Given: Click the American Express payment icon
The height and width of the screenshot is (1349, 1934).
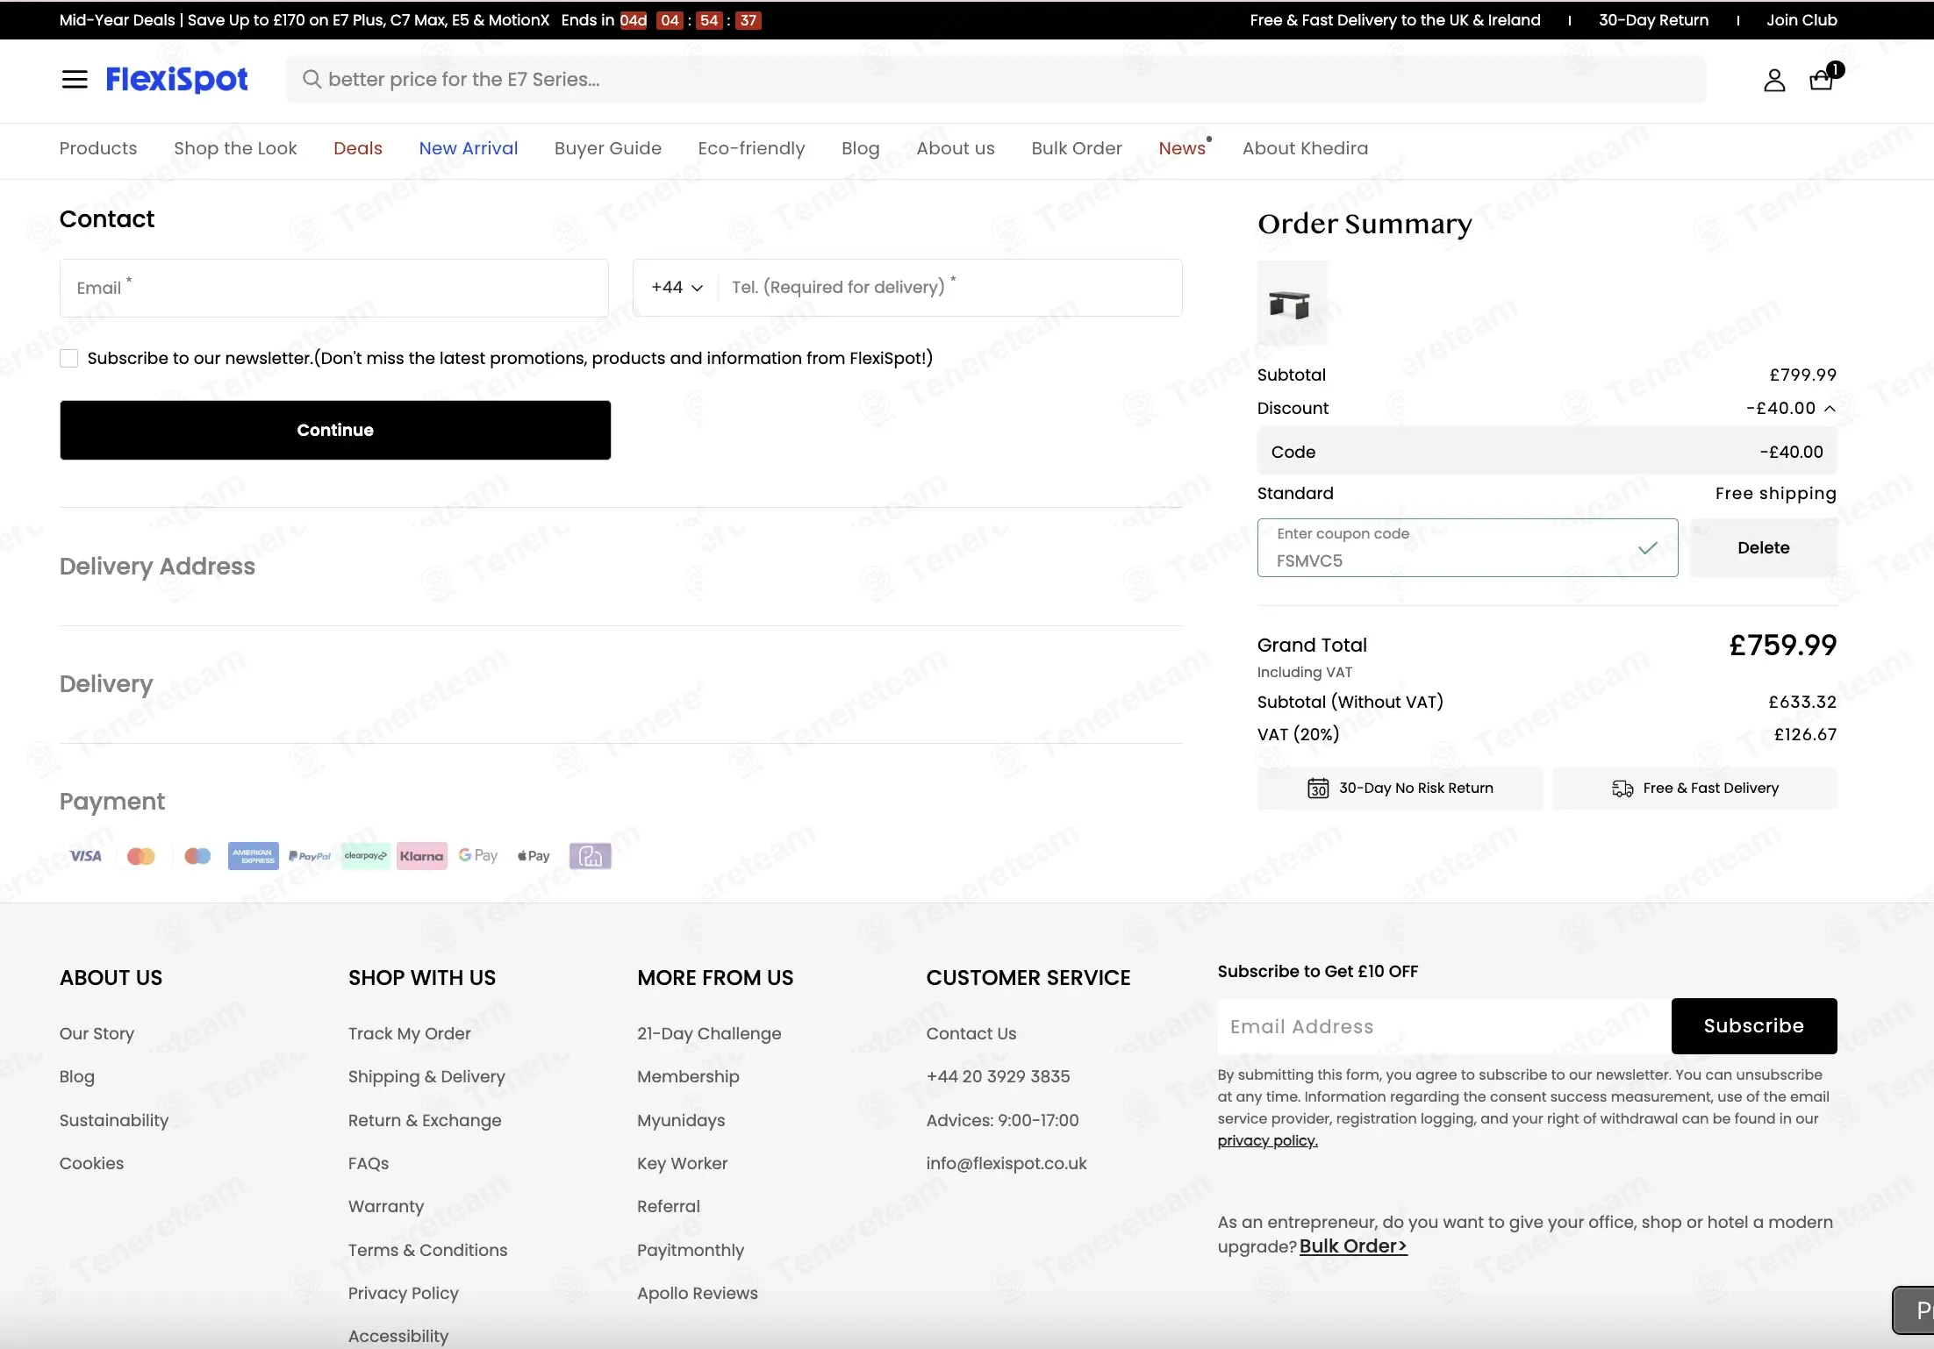Looking at the screenshot, I should [253, 856].
